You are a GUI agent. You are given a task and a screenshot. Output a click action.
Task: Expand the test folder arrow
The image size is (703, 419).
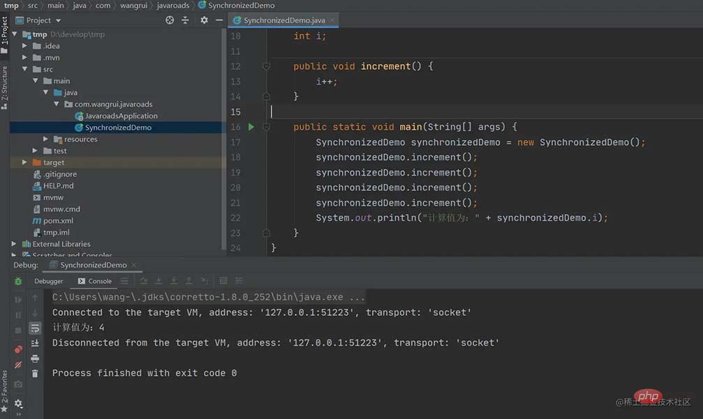[36, 151]
